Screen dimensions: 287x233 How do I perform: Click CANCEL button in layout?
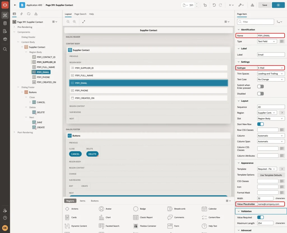coord(75,154)
